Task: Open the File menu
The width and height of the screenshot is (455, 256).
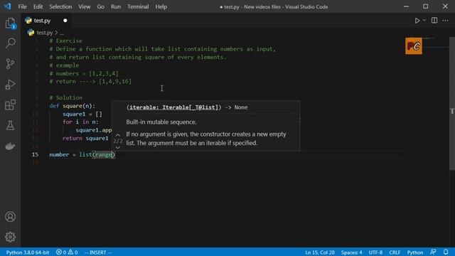Action: (22, 6)
